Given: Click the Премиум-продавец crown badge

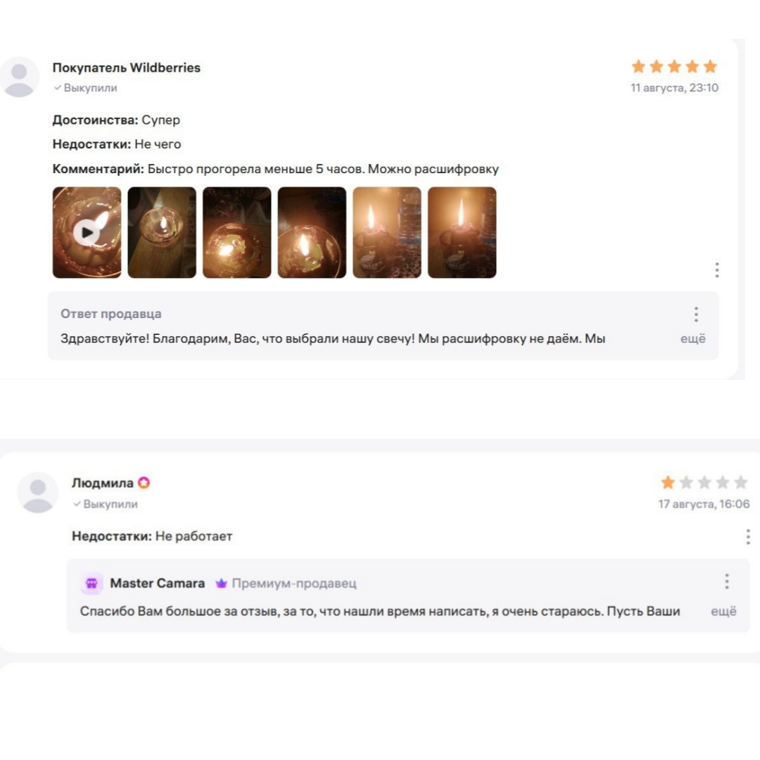Looking at the screenshot, I should point(221,583).
